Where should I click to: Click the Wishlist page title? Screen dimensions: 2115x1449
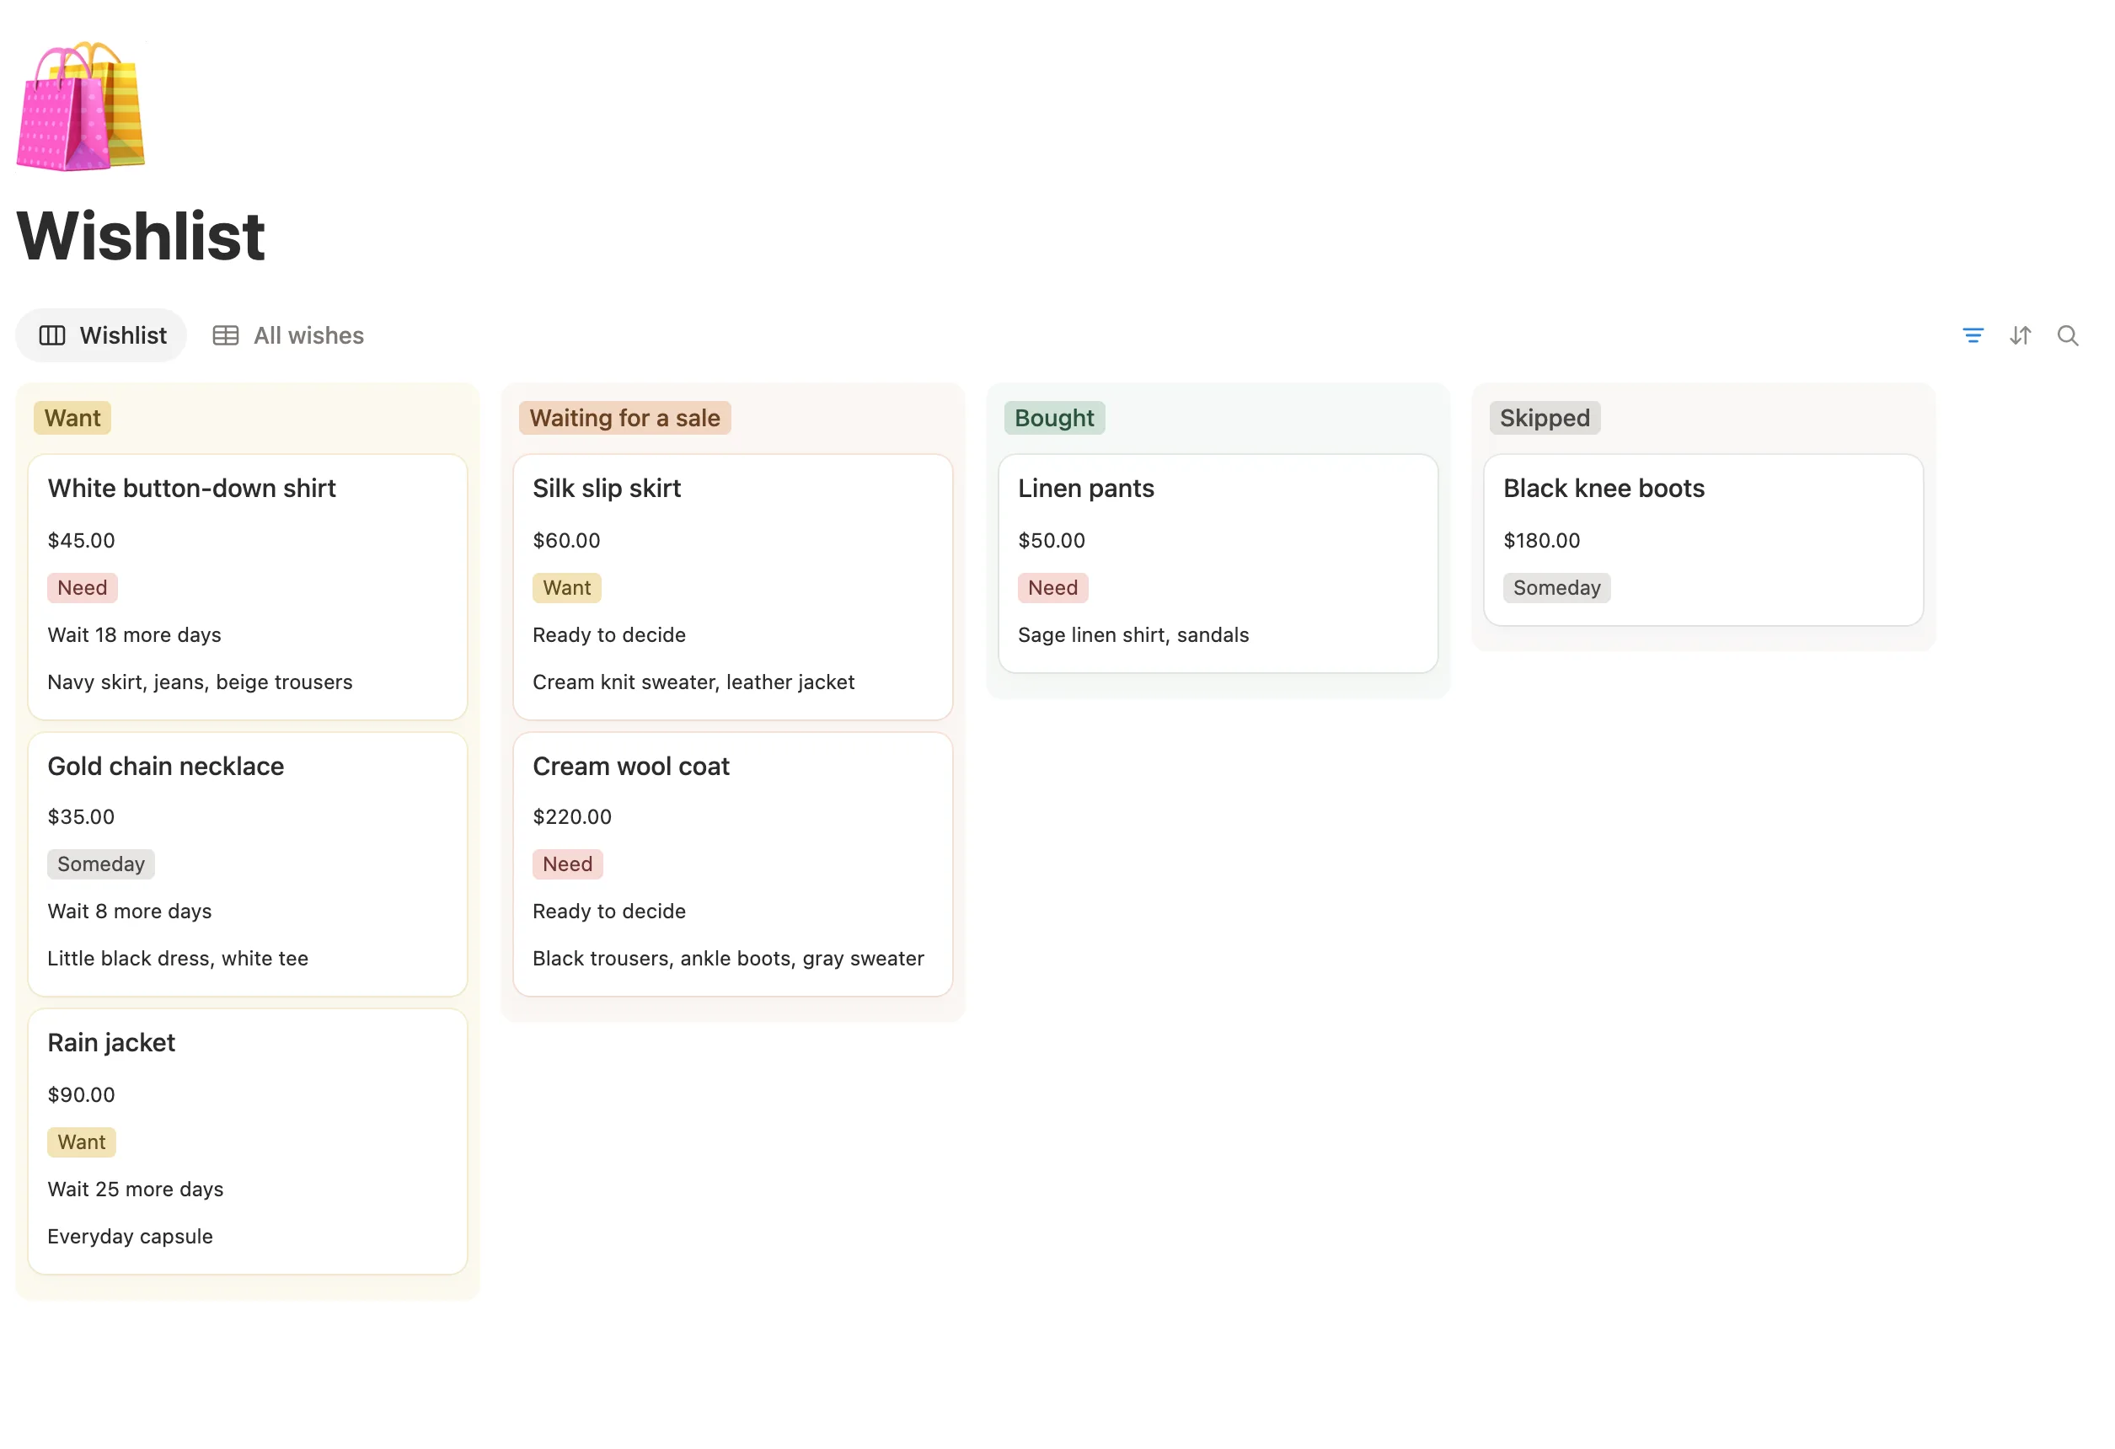141,236
